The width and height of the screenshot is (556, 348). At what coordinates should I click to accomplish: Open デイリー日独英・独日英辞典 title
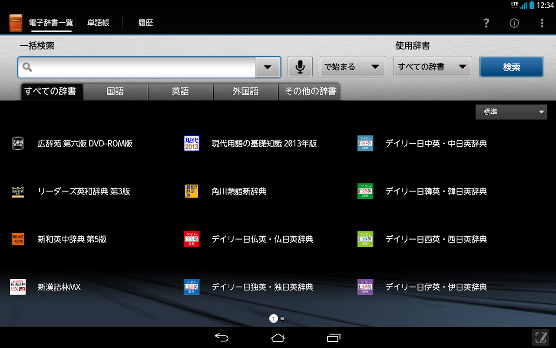(x=262, y=287)
